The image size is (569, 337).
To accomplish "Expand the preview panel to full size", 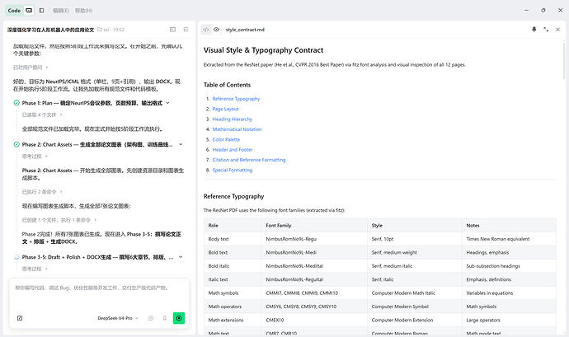I will point(546,30).
